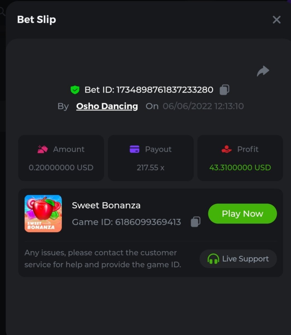Click the red Profit hand icon
The image size is (291, 335).
(x=227, y=149)
